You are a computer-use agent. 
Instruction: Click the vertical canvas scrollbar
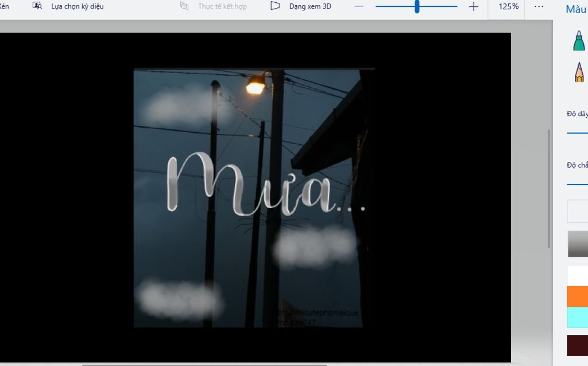pyautogui.click(x=549, y=189)
